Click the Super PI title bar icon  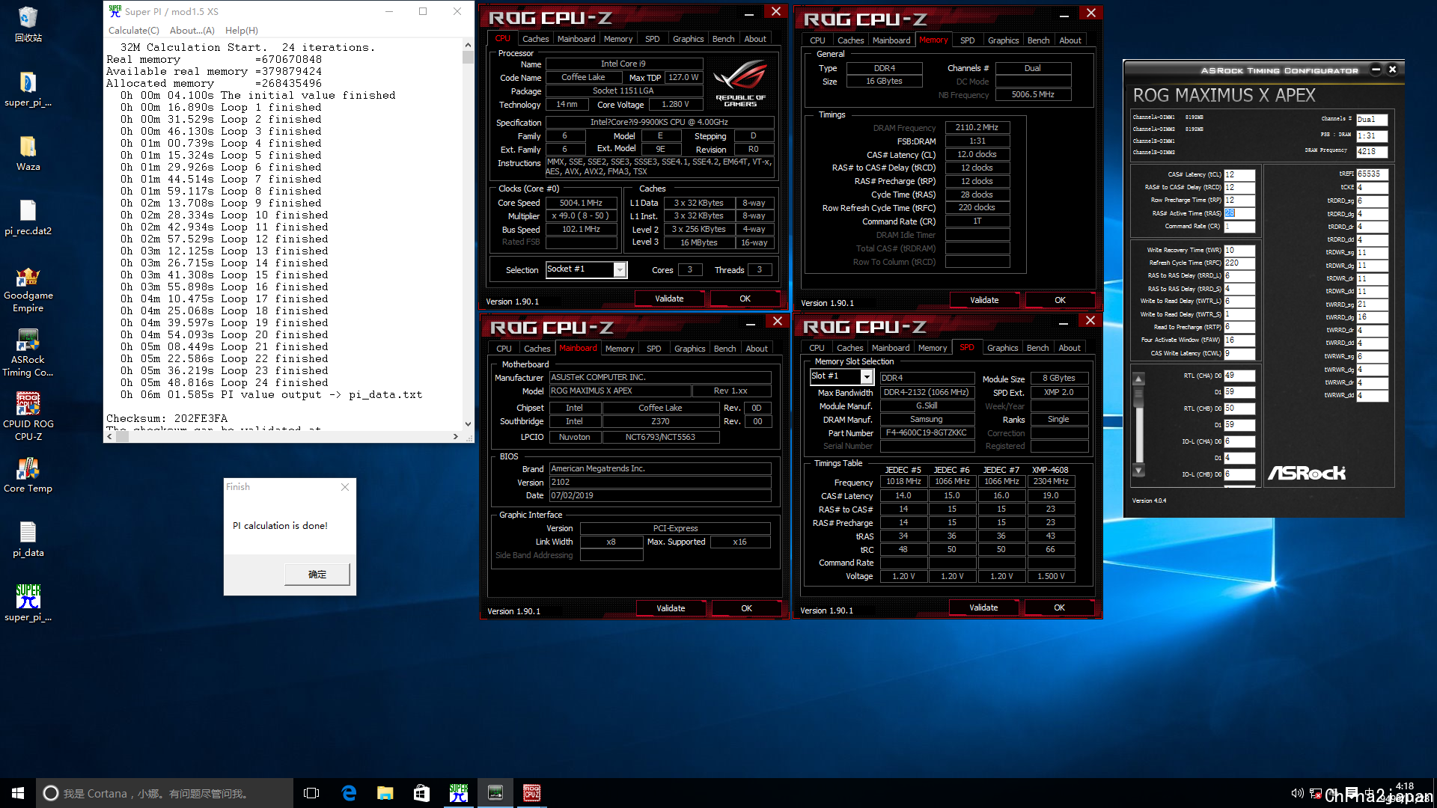click(x=115, y=11)
